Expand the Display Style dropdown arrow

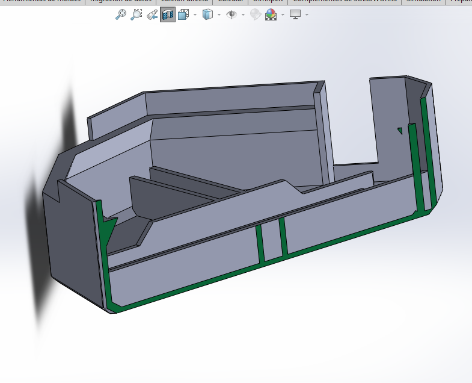click(219, 14)
